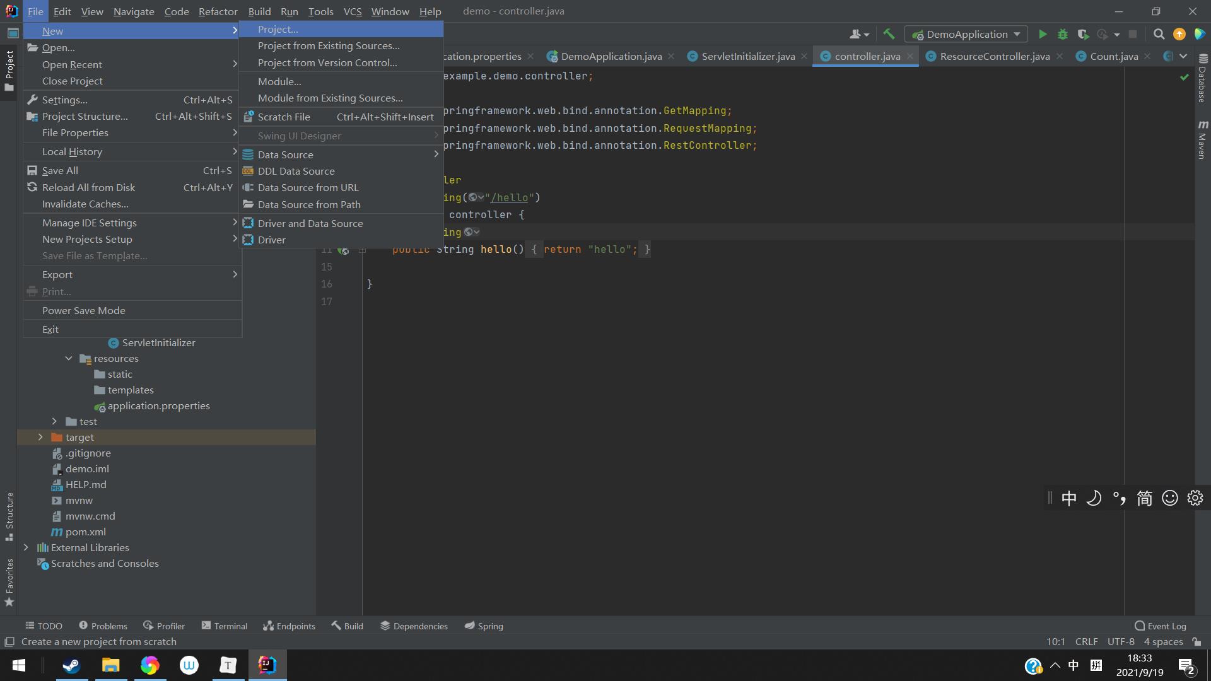Viewport: 1211px width, 681px height.
Task: Switch to the ResourceController.java tab
Action: coord(994,56)
